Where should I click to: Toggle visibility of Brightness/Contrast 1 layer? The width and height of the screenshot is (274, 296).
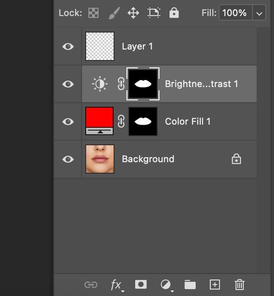click(68, 84)
